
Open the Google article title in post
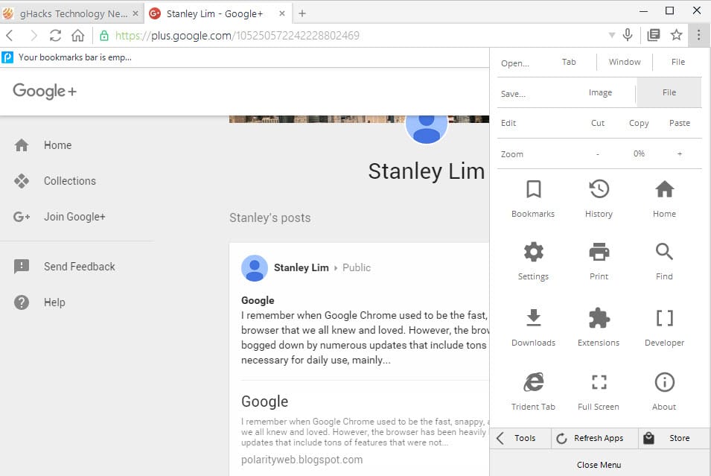[265, 402]
